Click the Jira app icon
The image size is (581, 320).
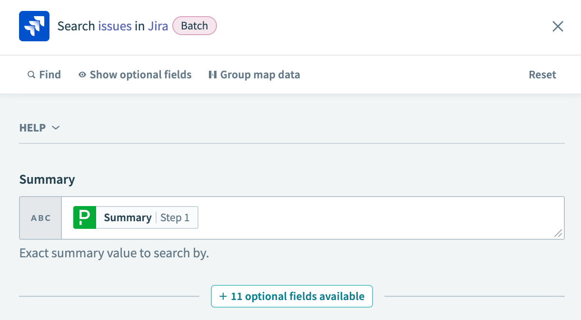(x=34, y=26)
